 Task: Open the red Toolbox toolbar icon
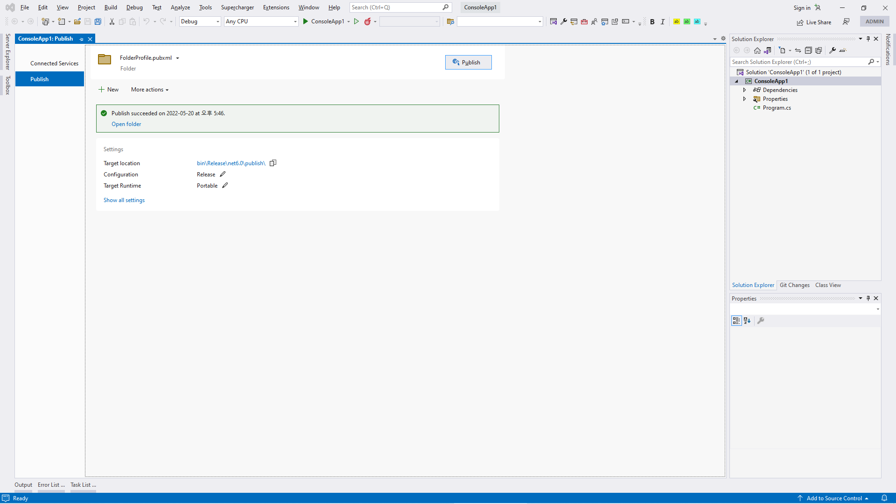coord(584,21)
